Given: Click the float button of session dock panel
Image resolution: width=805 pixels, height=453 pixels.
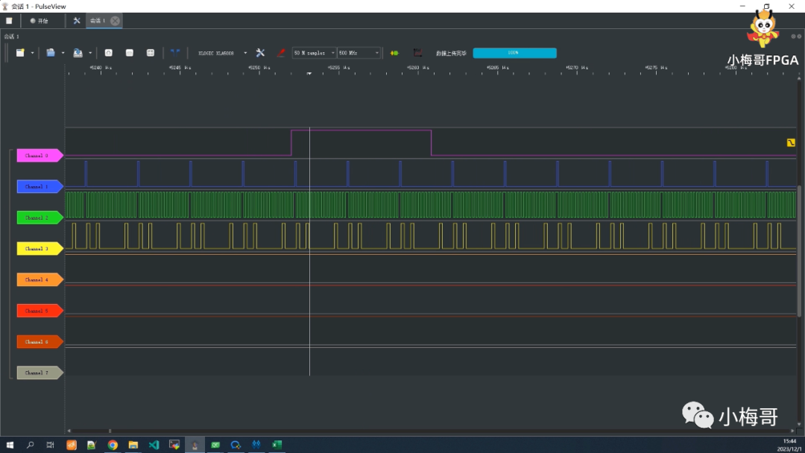Looking at the screenshot, I should point(793,37).
